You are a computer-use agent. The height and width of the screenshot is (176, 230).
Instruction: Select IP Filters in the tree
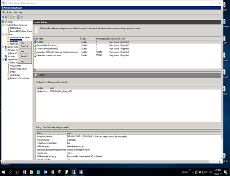(13, 72)
